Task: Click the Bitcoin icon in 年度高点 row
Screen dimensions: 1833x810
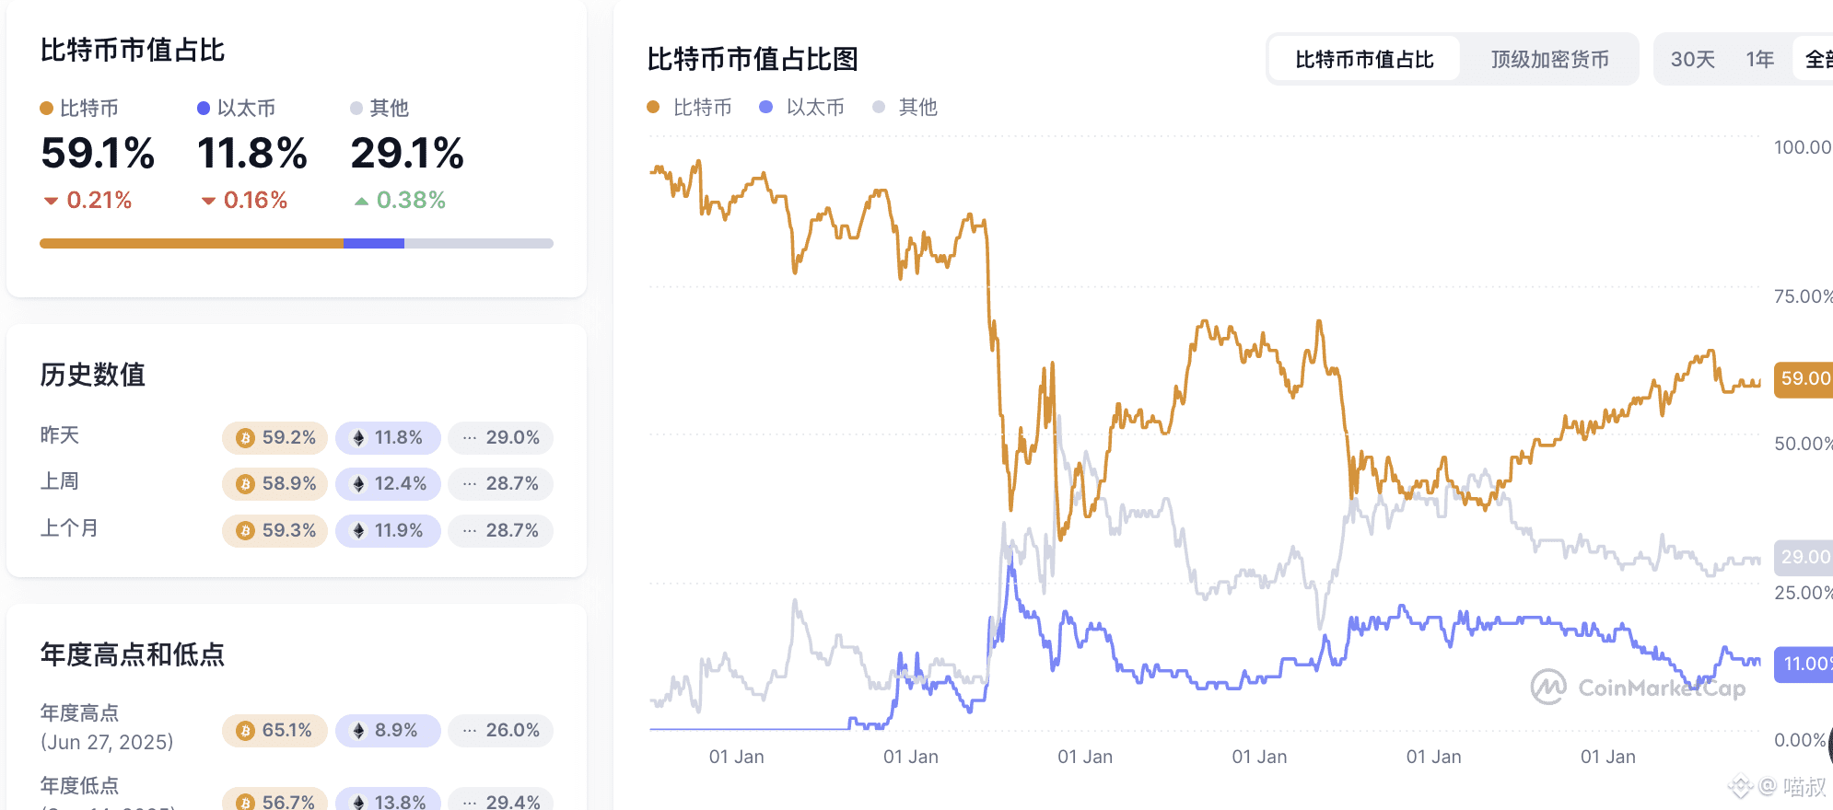Action: [x=244, y=730]
